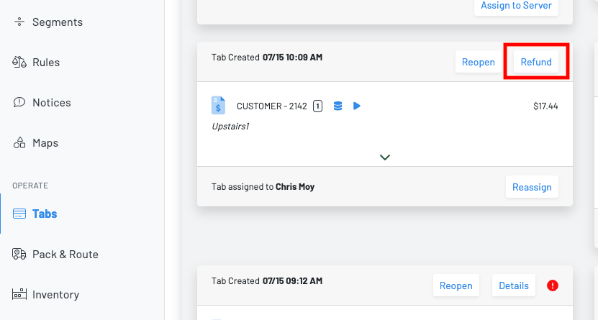Click the Assign to Server button

pyautogui.click(x=516, y=6)
